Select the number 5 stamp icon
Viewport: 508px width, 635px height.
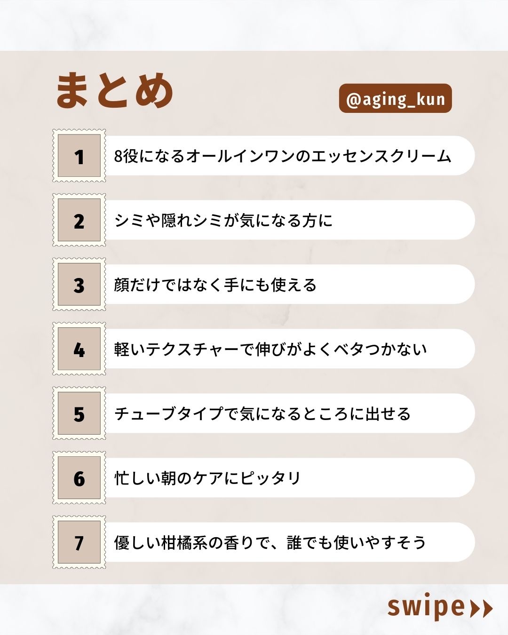pyautogui.click(x=79, y=413)
